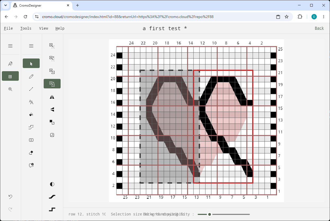Open the tools column hamburger menu
Screen dimensions: 330x221
click(x=31, y=46)
